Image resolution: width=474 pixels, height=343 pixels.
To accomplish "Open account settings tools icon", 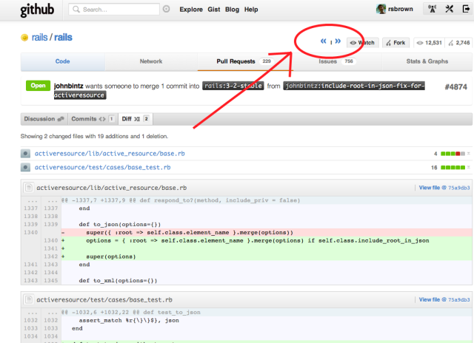I will pyautogui.click(x=450, y=9).
